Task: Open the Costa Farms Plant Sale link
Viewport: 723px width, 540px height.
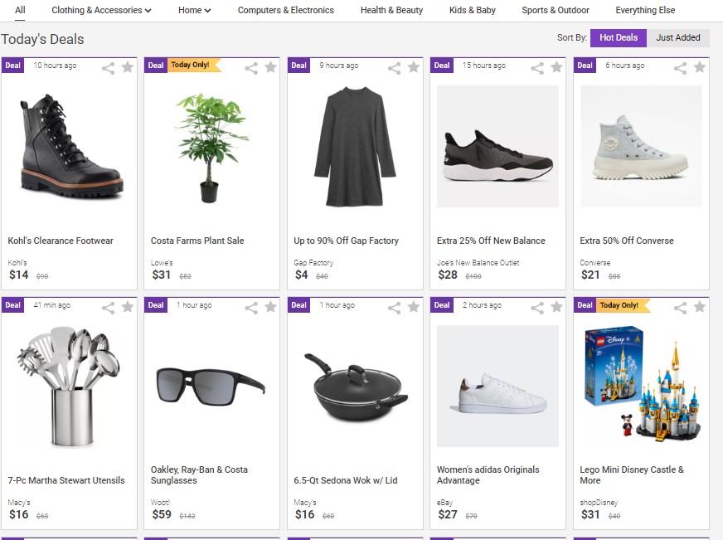Action: [197, 241]
